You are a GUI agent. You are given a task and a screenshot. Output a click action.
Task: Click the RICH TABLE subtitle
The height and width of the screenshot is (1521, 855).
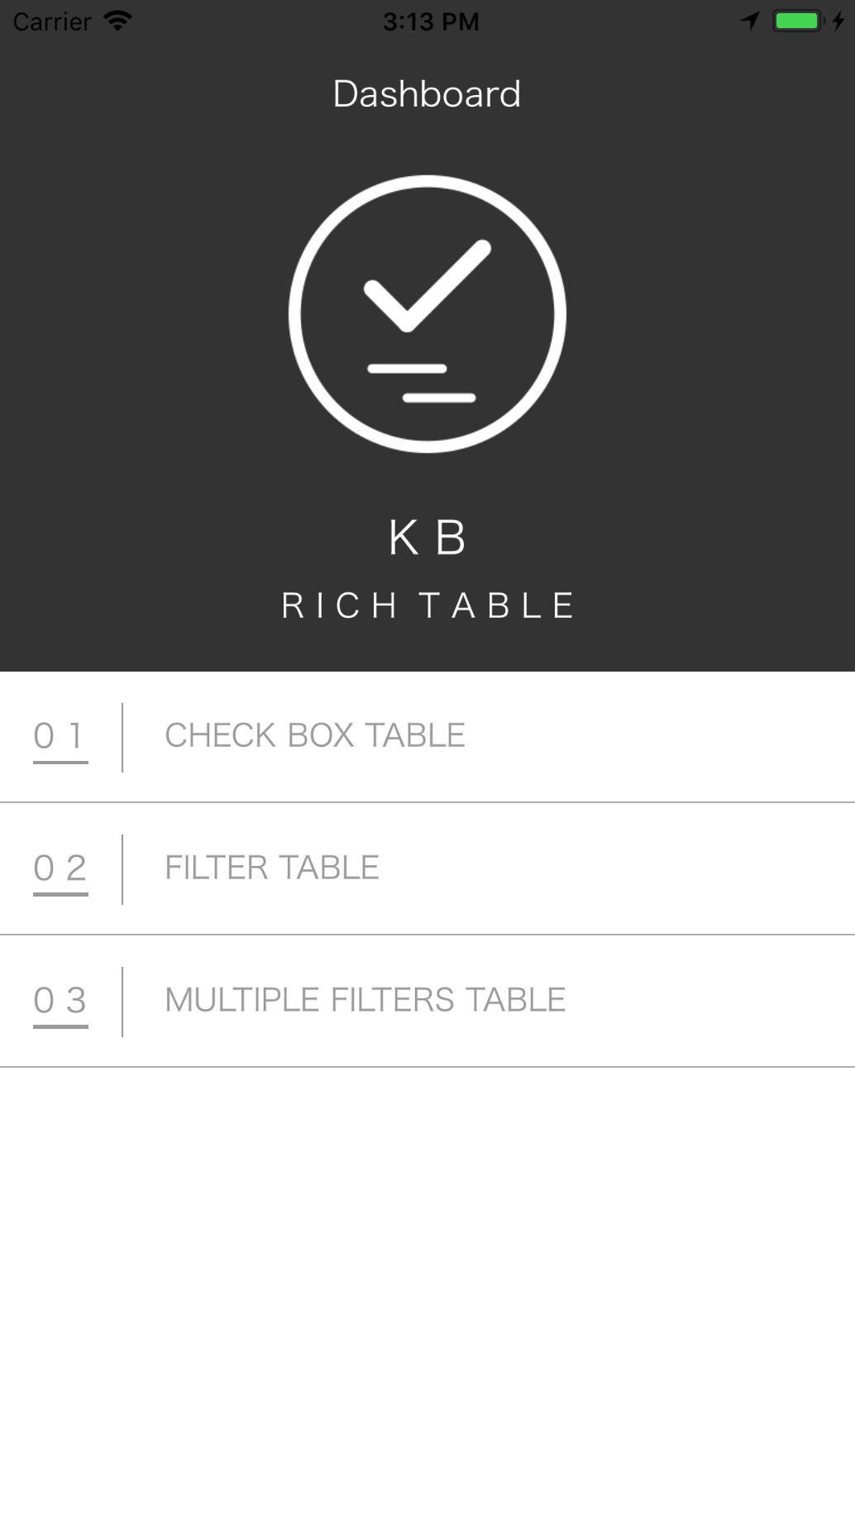tap(427, 605)
